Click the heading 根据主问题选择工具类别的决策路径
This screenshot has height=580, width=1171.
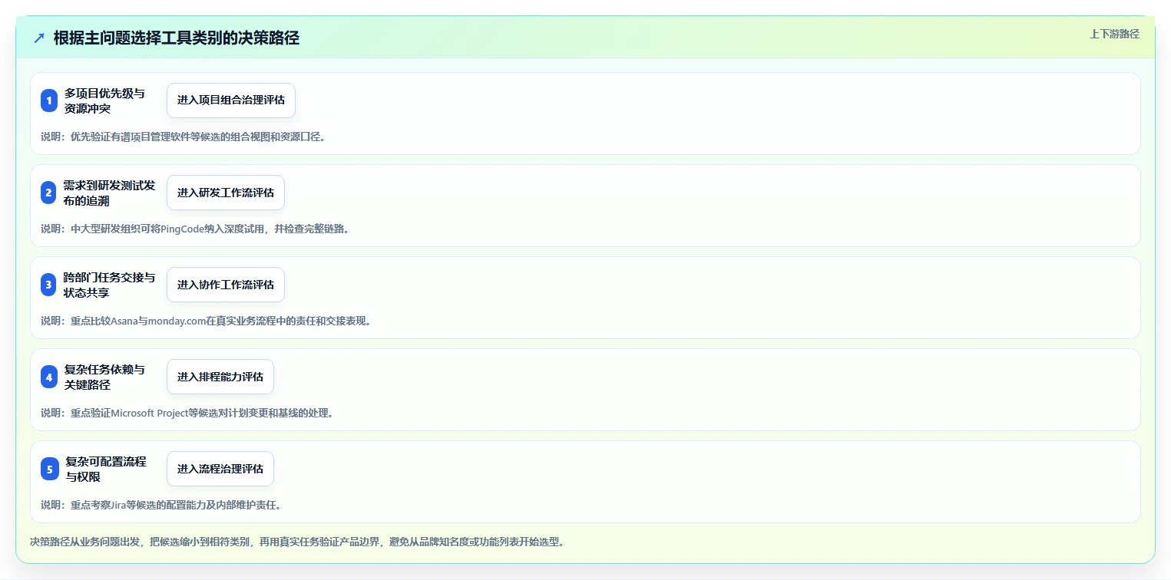point(177,38)
